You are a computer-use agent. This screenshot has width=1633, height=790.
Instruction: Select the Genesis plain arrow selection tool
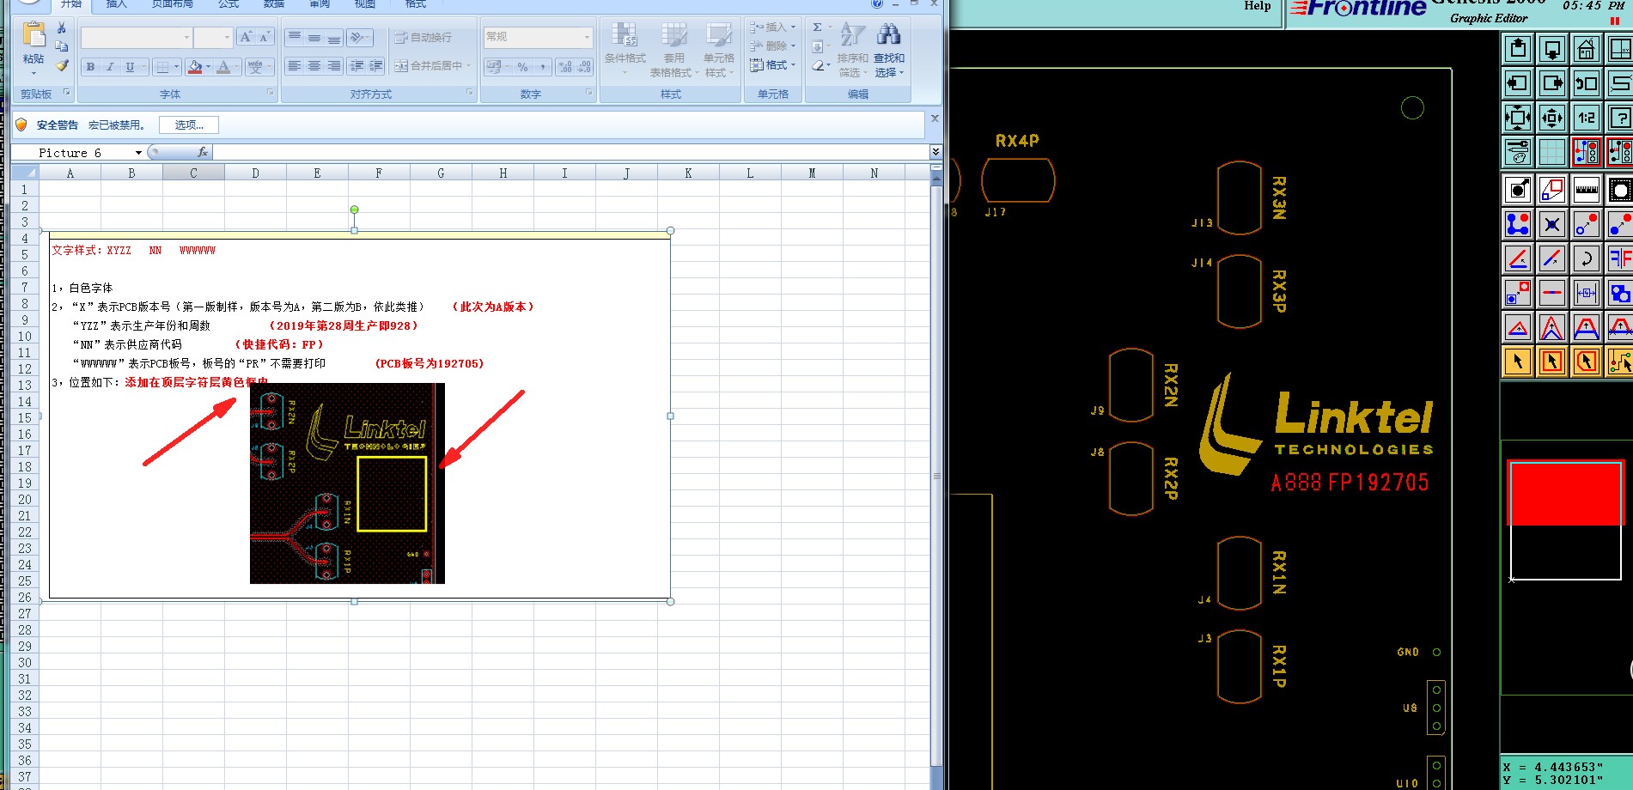click(x=1518, y=362)
